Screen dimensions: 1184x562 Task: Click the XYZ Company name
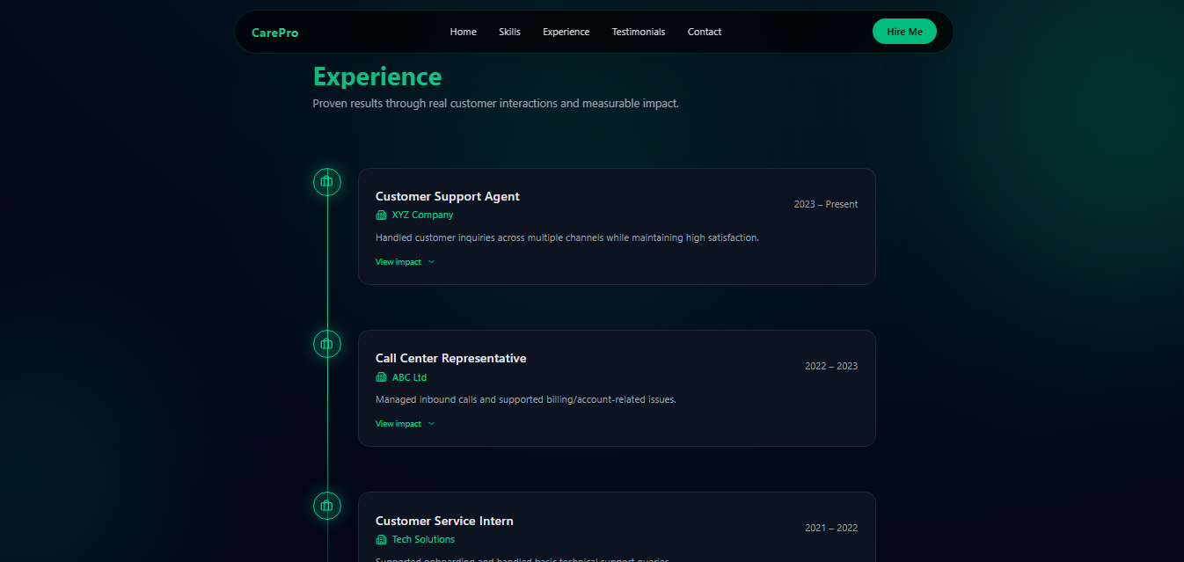423,215
